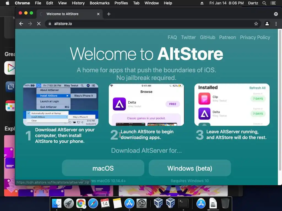Open the first VirtualBox icon in Dock

click(158, 204)
